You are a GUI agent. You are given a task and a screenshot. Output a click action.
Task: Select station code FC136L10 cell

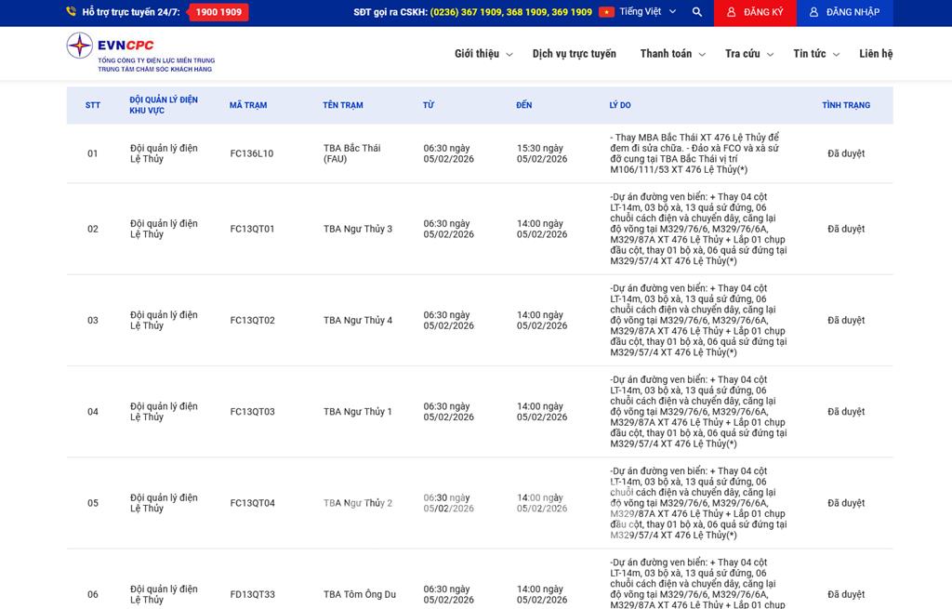pyautogui.click(x=252, y=153)
